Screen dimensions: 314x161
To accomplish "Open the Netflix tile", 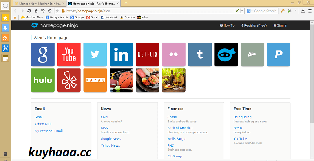I will point(148,54).
